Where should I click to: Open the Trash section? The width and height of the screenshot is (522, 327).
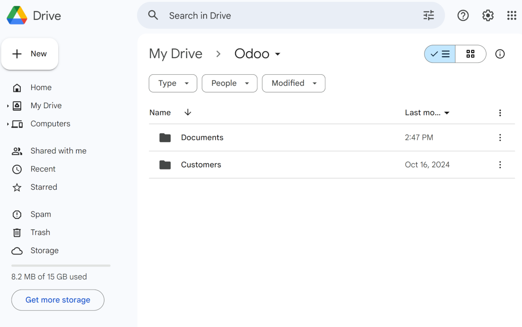tap(40, 232)
